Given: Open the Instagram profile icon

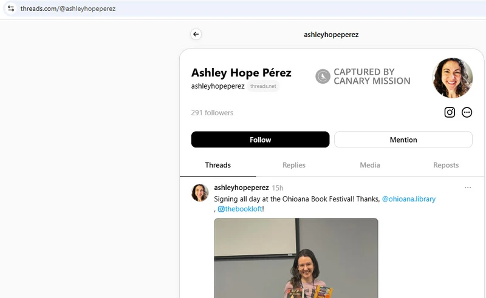Looking at the screenshot, I should pos(450,112).
